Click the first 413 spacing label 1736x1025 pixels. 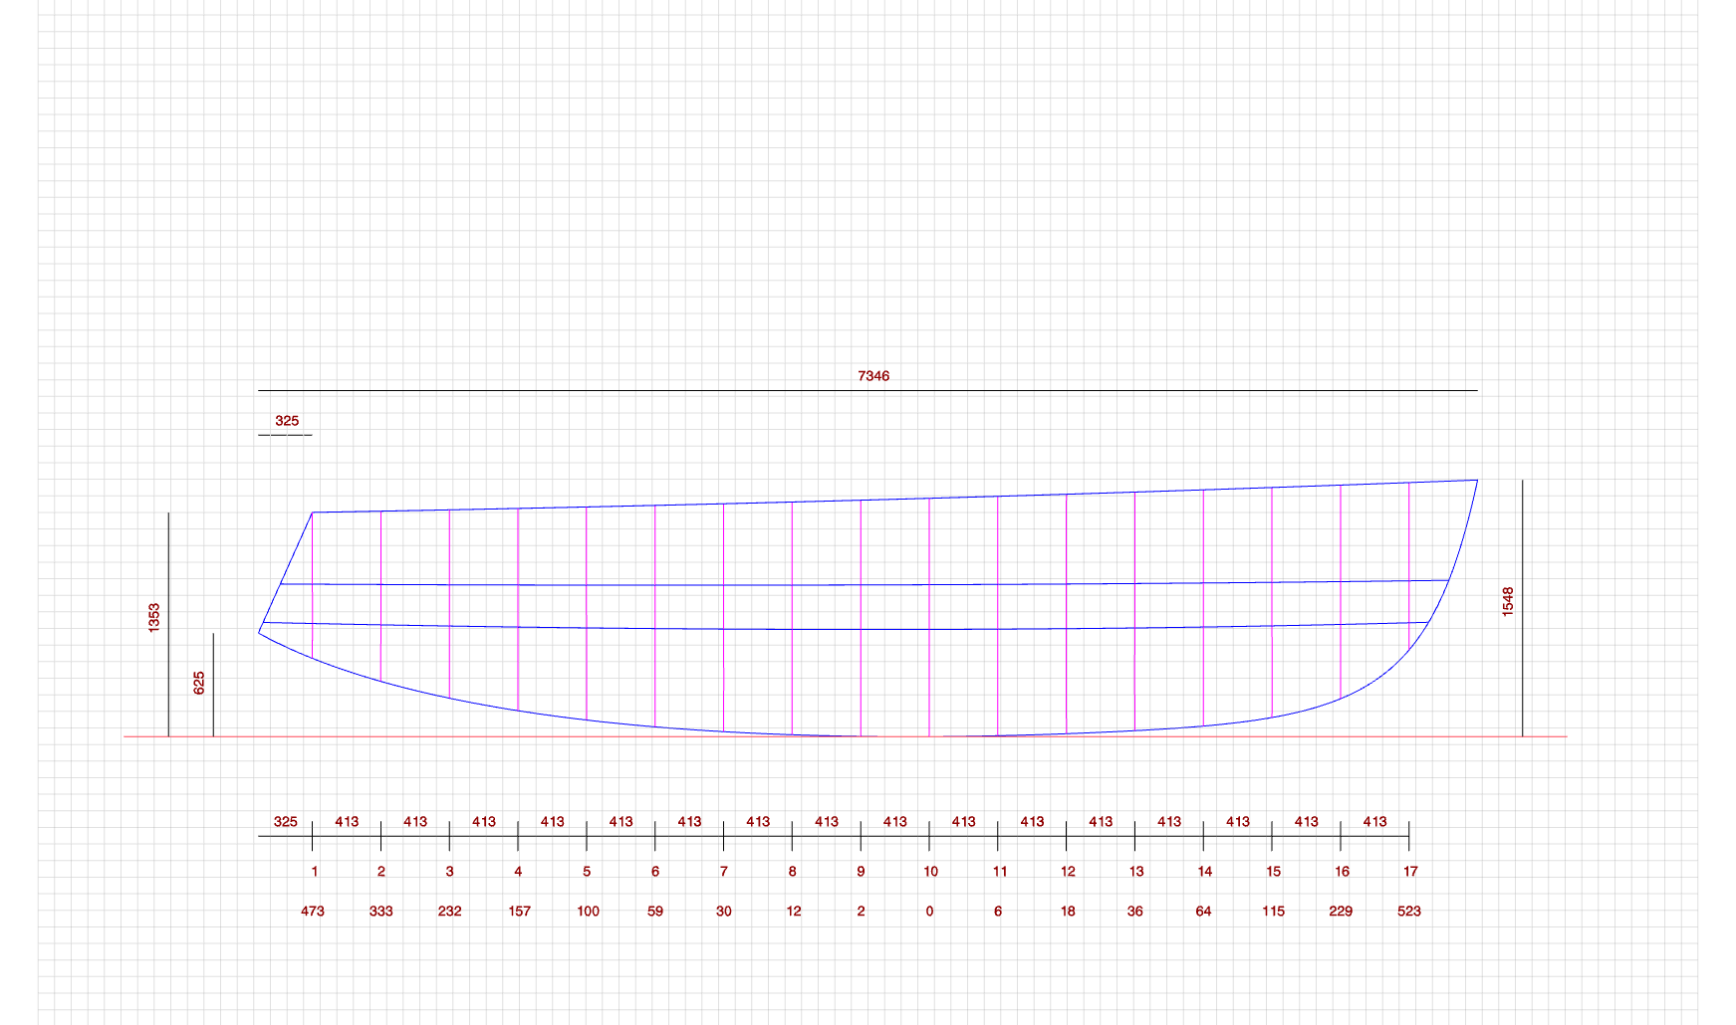click(x=345, y=820)
